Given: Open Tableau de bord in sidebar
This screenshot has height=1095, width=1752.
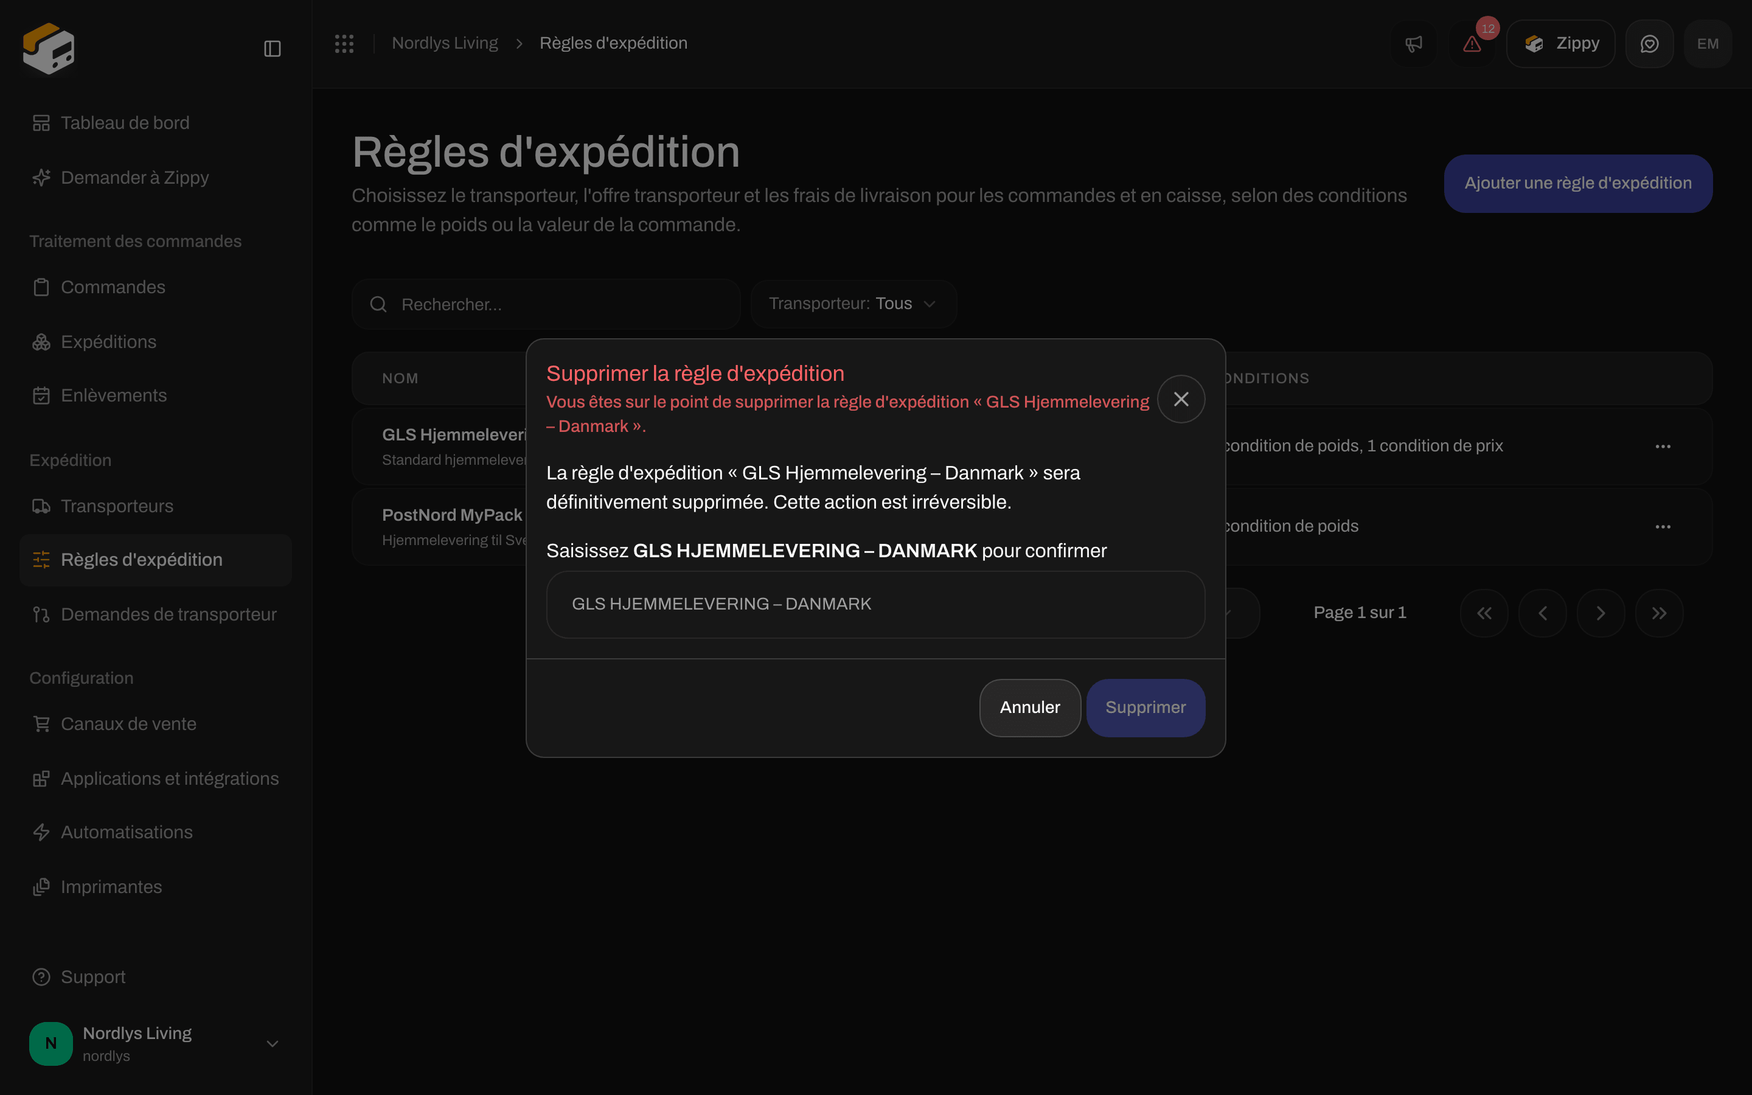Looking at the screenshot, I should [156, 123].
